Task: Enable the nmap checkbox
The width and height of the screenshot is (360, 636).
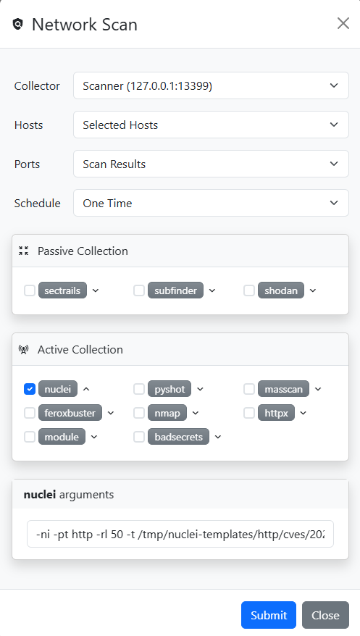Action: (x=139, y=413)
